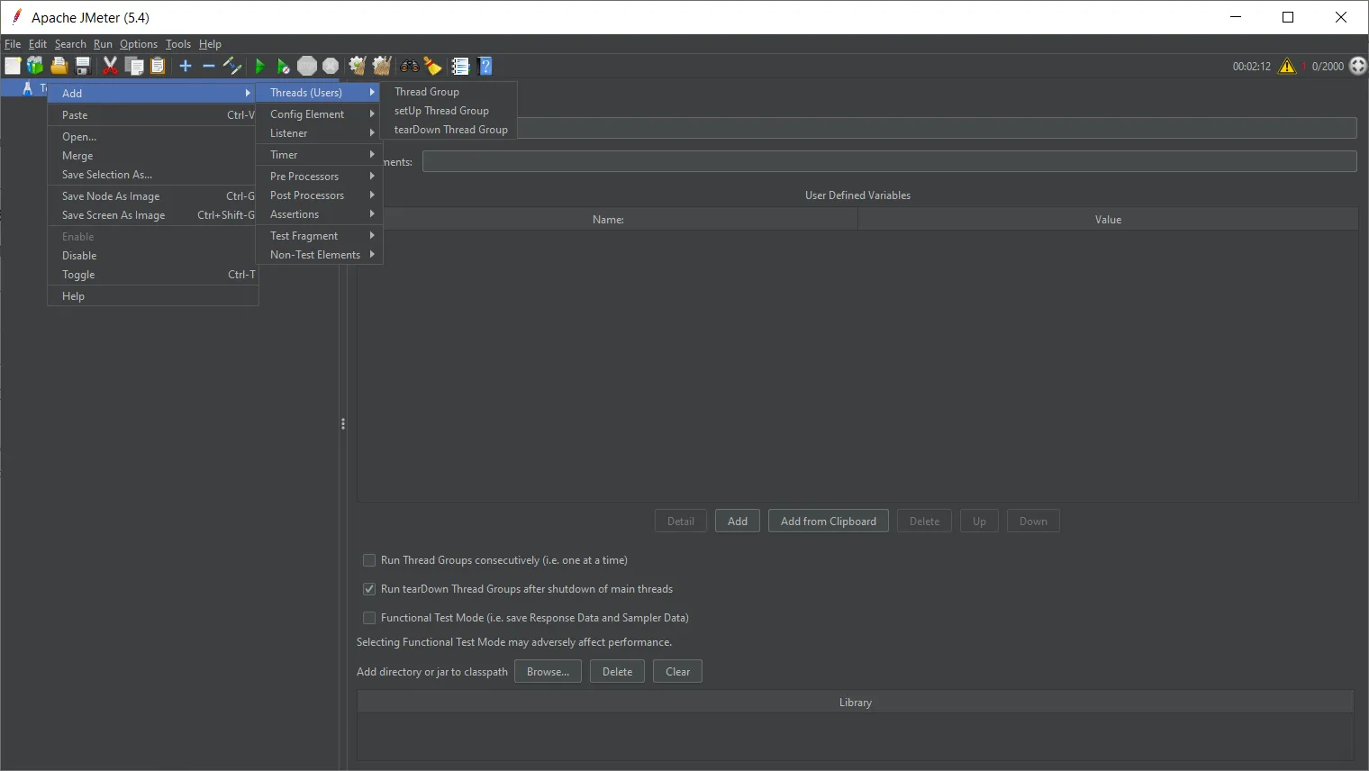Click the Cut scissors icon
1369x771 pixels.
tap(110, 66)
